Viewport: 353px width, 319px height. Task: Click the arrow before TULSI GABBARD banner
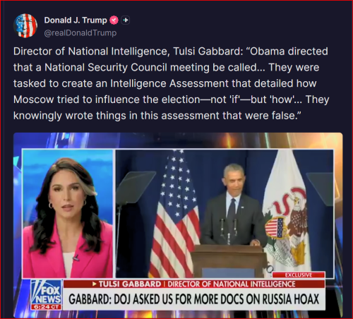pyautogui.click(x=95, y=284)
